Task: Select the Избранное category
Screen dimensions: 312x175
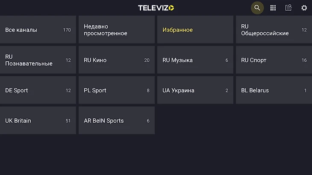Action: 195,30
